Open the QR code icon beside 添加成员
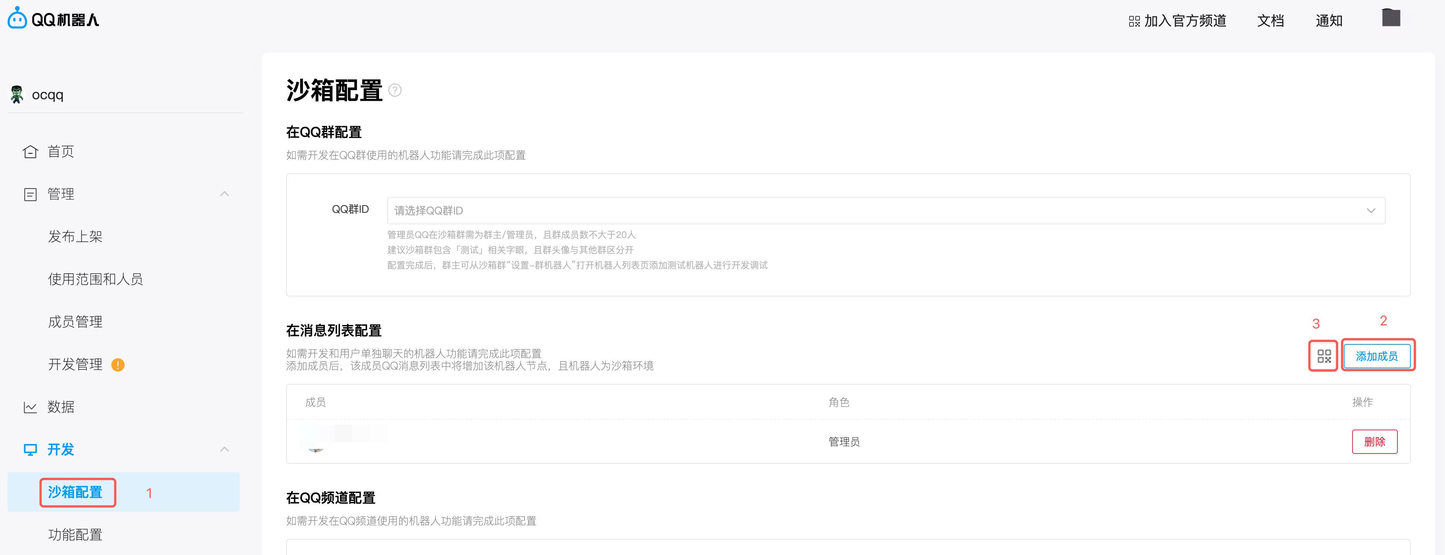1445x555 pixels. tap(1324, 356)
